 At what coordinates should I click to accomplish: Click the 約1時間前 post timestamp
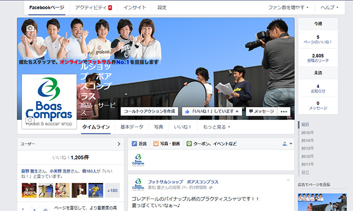click(x=198, y=187)
